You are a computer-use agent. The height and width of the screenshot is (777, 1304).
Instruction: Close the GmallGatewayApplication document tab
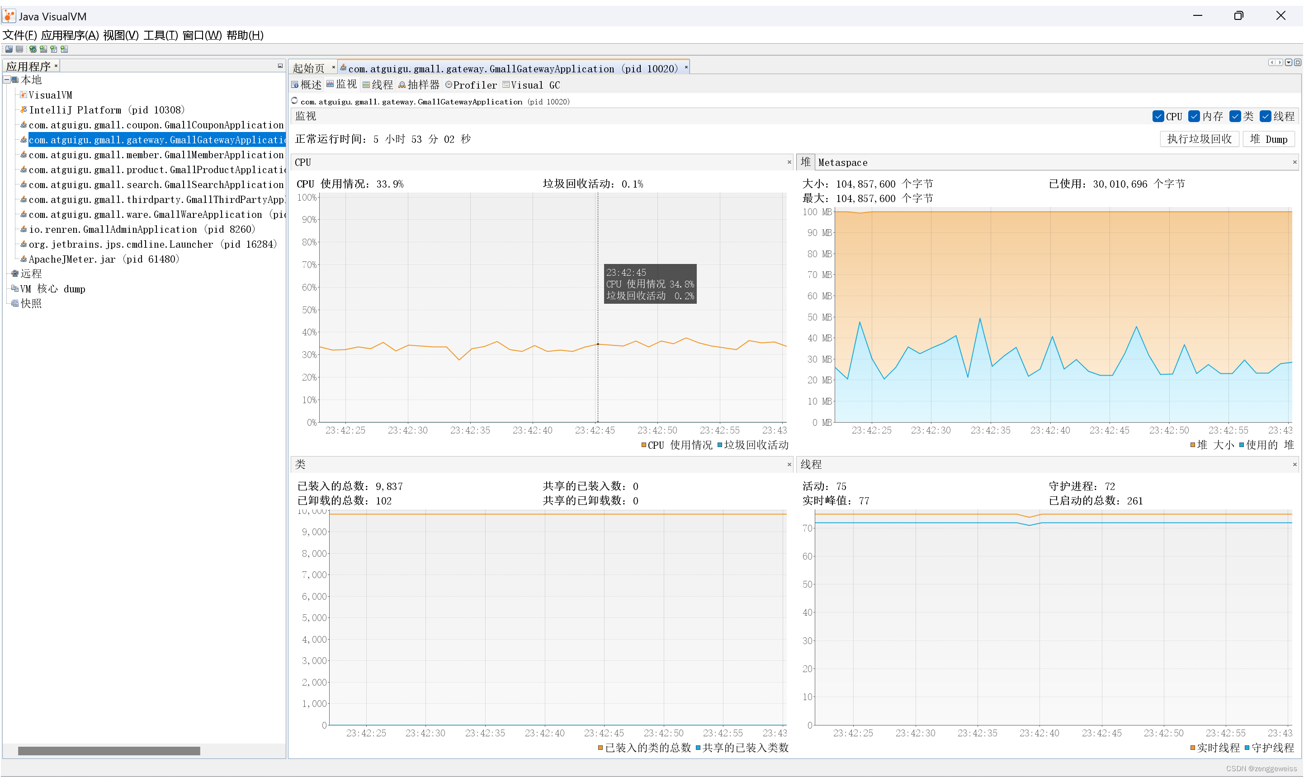coord(686,67)
